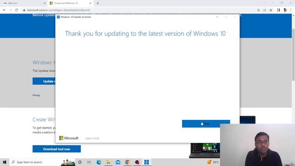Open the Chrome side panel
Viewport: 295px width, 166px height.
278,10
